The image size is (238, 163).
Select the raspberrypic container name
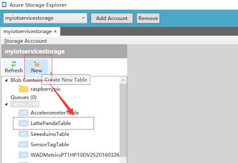pyautogui.click(x=46, y=89)
